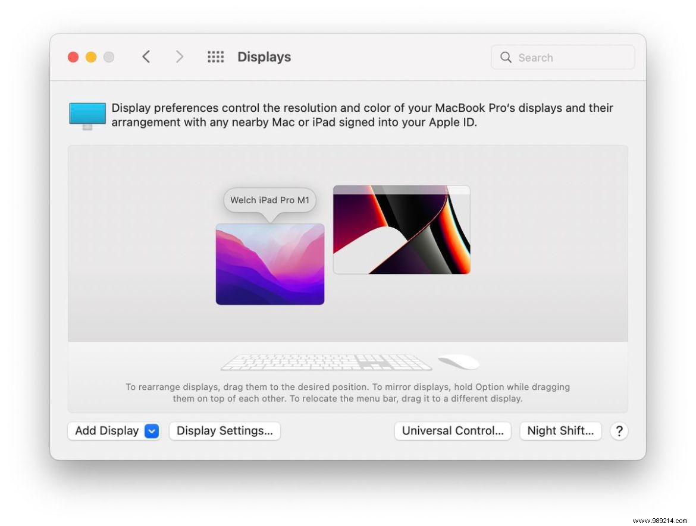Screen dimensions: 696x526
Task: Select the mouse illustration below displays
Action: (459, 361)
